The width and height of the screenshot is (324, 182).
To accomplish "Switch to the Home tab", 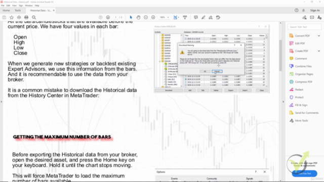I will [6, 10].
